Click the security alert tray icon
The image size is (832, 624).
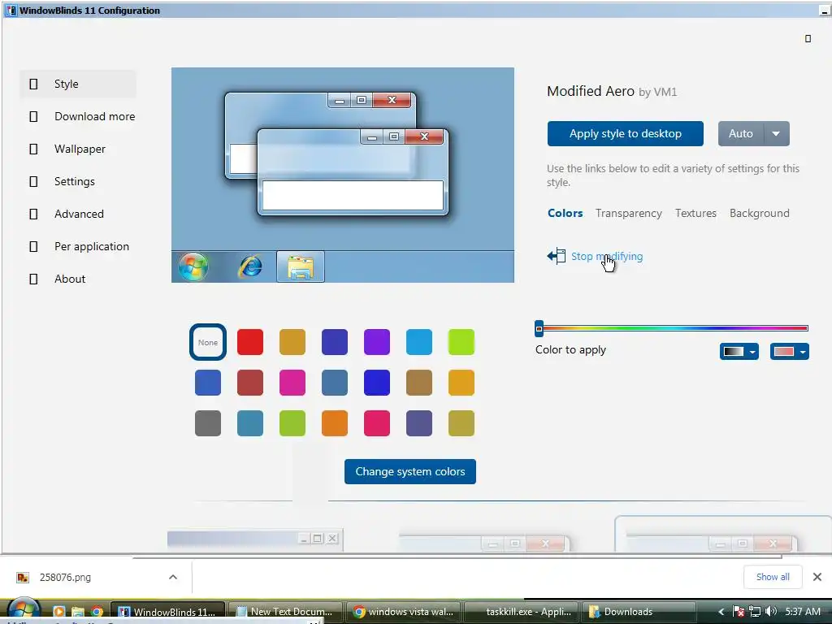[x=738, y=612]
